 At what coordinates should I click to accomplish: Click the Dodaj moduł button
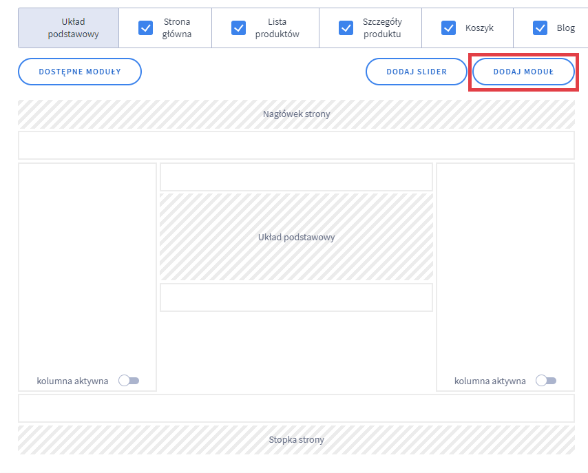(x=523, y=72)
